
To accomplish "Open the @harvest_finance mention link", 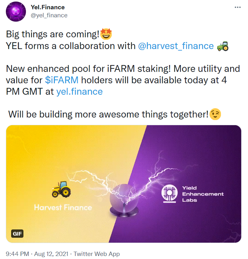I will pyautogui.click(x=176, y=46).
